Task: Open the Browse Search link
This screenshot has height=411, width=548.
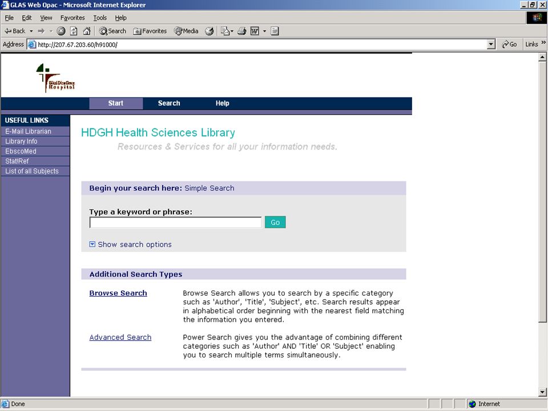Action: (118, 293)
